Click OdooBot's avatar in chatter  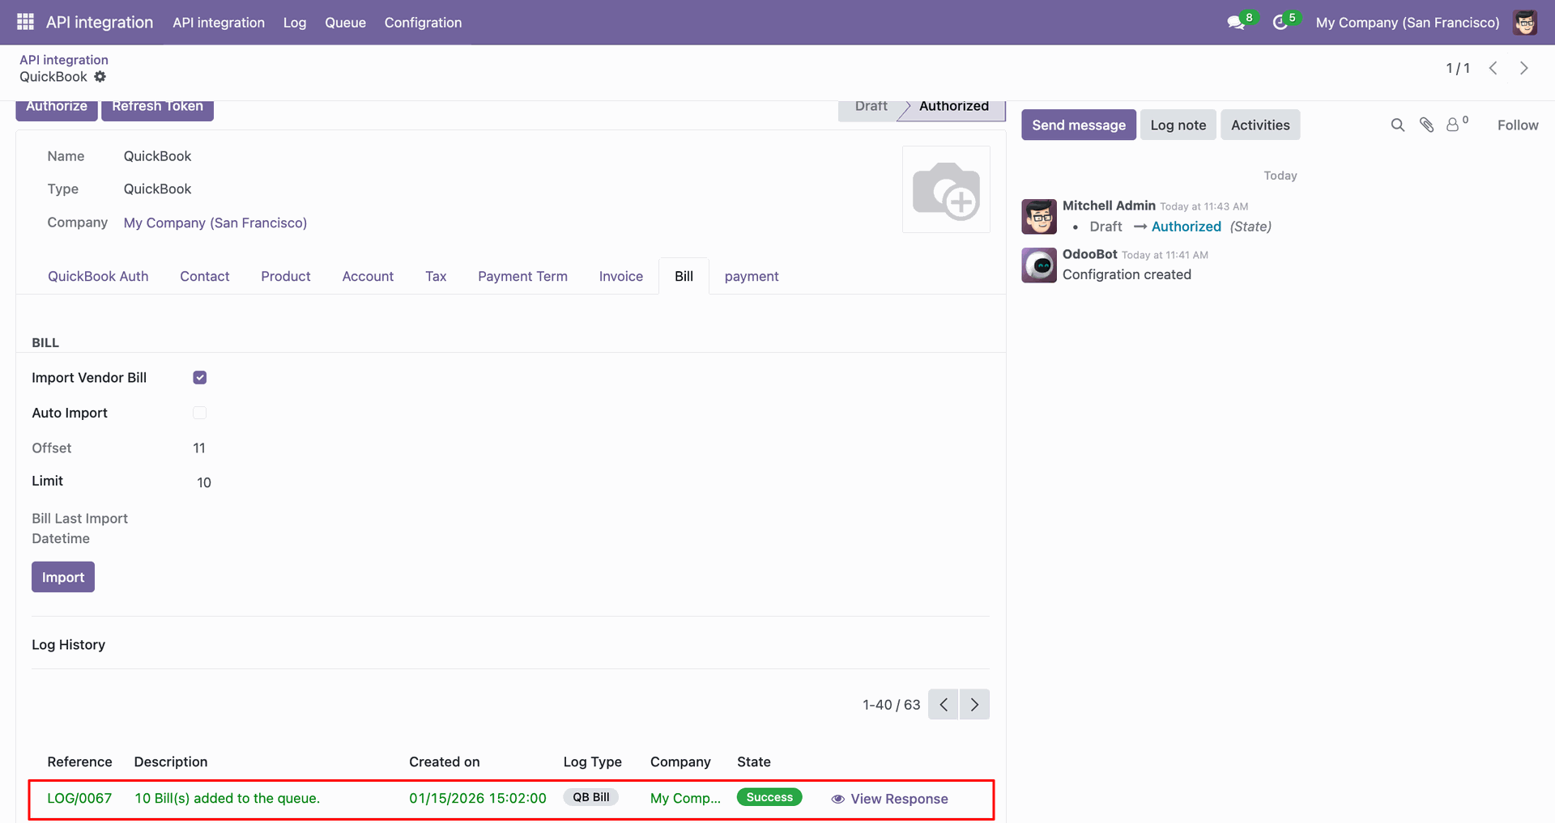1039,265
